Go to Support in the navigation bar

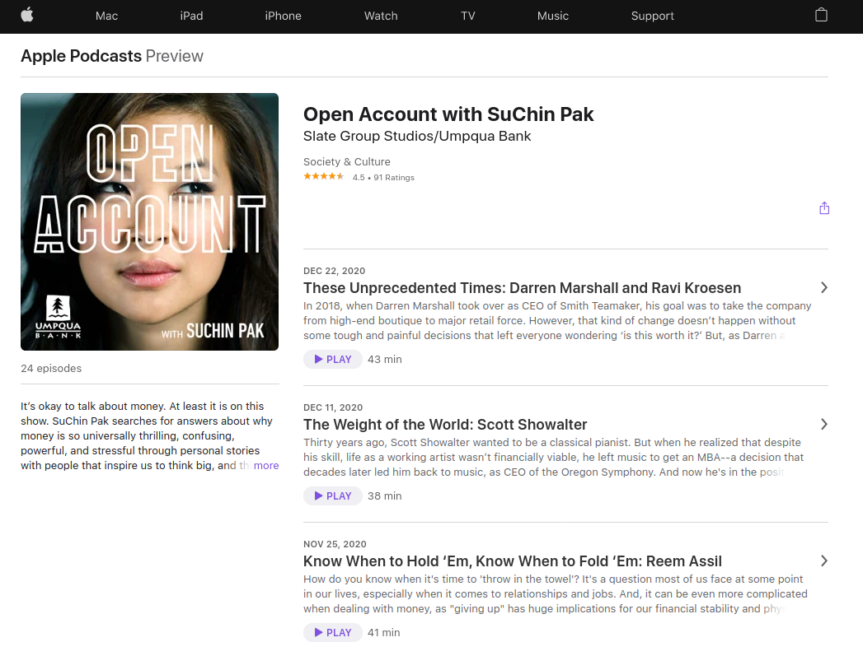click(652, 16)
